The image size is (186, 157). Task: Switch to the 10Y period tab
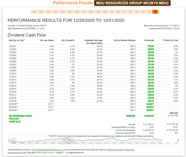(105, 12)
